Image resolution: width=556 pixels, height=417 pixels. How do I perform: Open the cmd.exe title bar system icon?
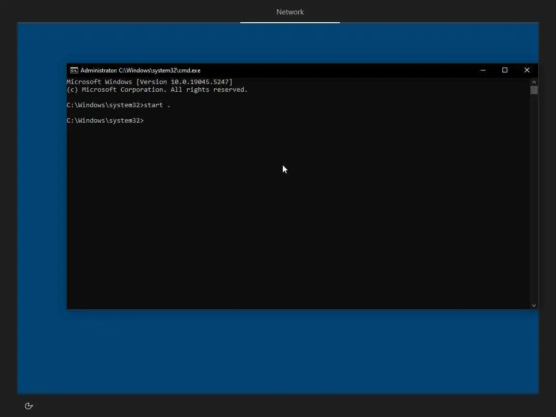74,70
